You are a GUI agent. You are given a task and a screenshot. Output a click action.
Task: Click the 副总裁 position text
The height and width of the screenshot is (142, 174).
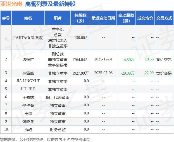coord(58,54)
